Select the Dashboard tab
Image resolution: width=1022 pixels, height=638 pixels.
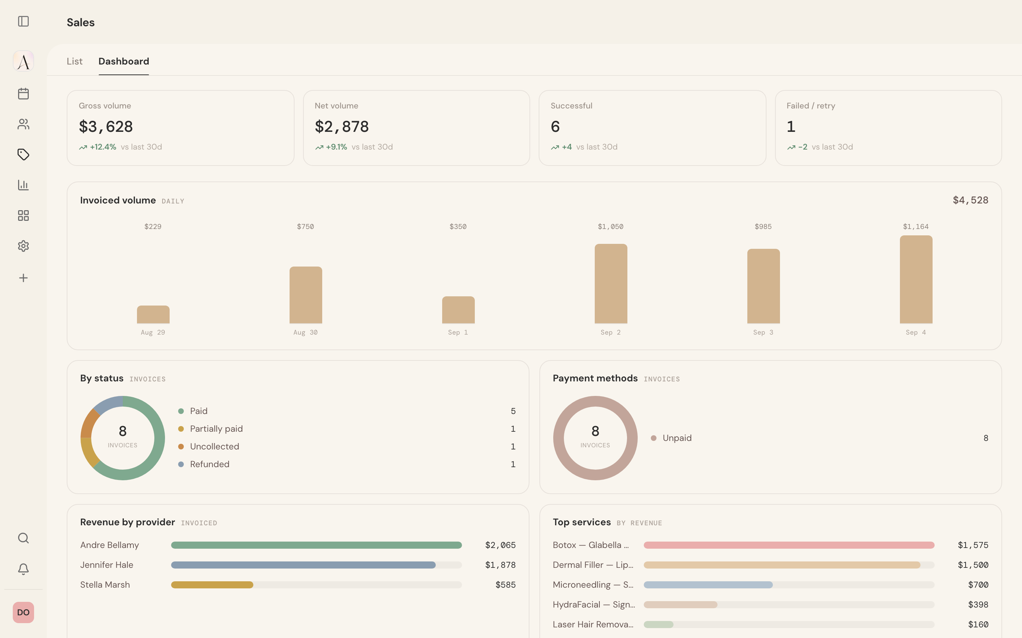click(124, 61)
